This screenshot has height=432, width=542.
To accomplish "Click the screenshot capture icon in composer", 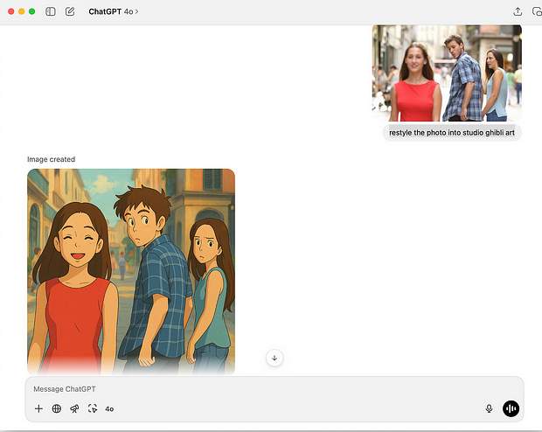I will pos(93,409).
